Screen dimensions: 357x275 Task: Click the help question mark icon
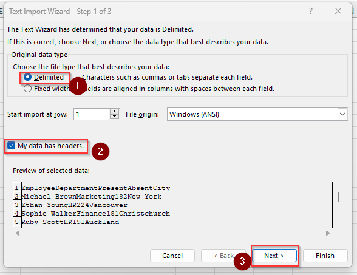coord(311,11)
